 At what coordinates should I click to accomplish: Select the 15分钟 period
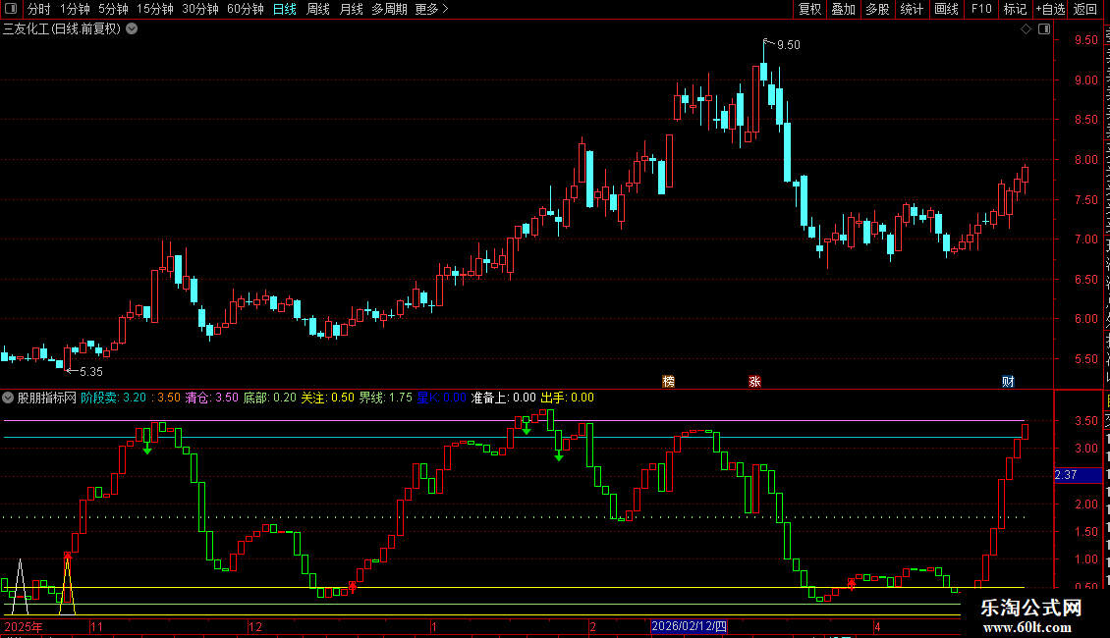[x=155, y=9]
